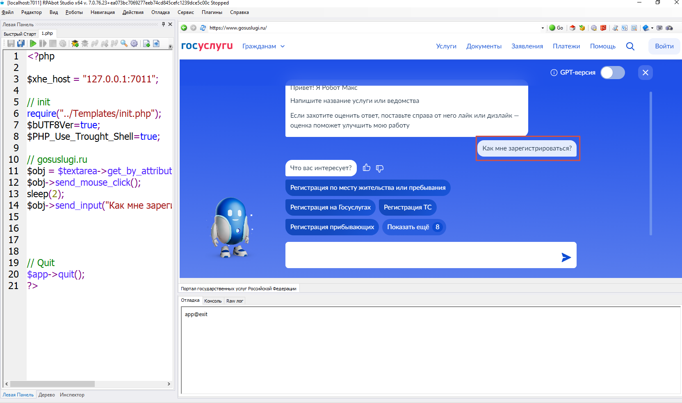Select the 1.php editor tab

pyautogui.click(x=47, y=34)
